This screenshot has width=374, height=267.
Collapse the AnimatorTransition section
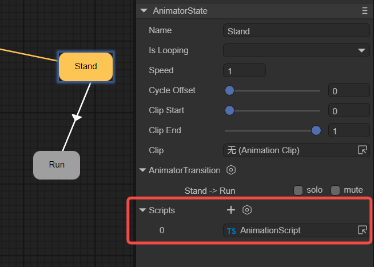[x=144, y=170]
